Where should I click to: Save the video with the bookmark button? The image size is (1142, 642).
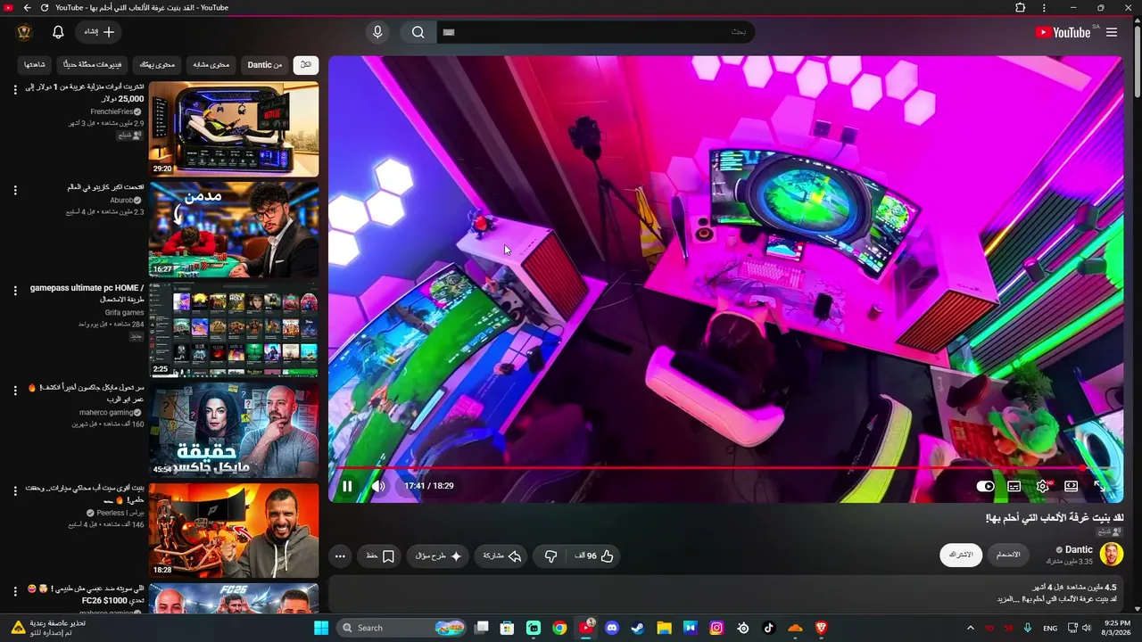click(x=381, y=556)
